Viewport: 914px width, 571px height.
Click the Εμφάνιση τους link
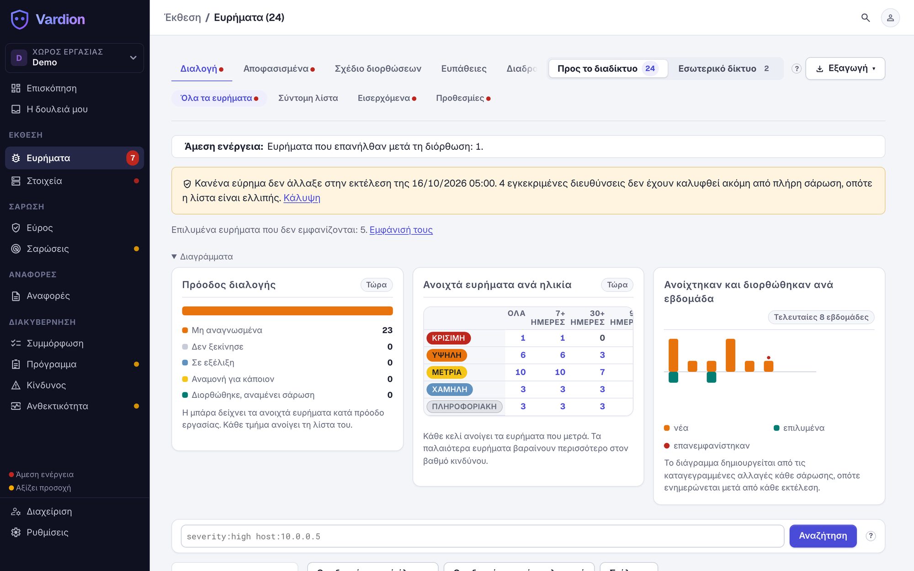click(401, 230)
